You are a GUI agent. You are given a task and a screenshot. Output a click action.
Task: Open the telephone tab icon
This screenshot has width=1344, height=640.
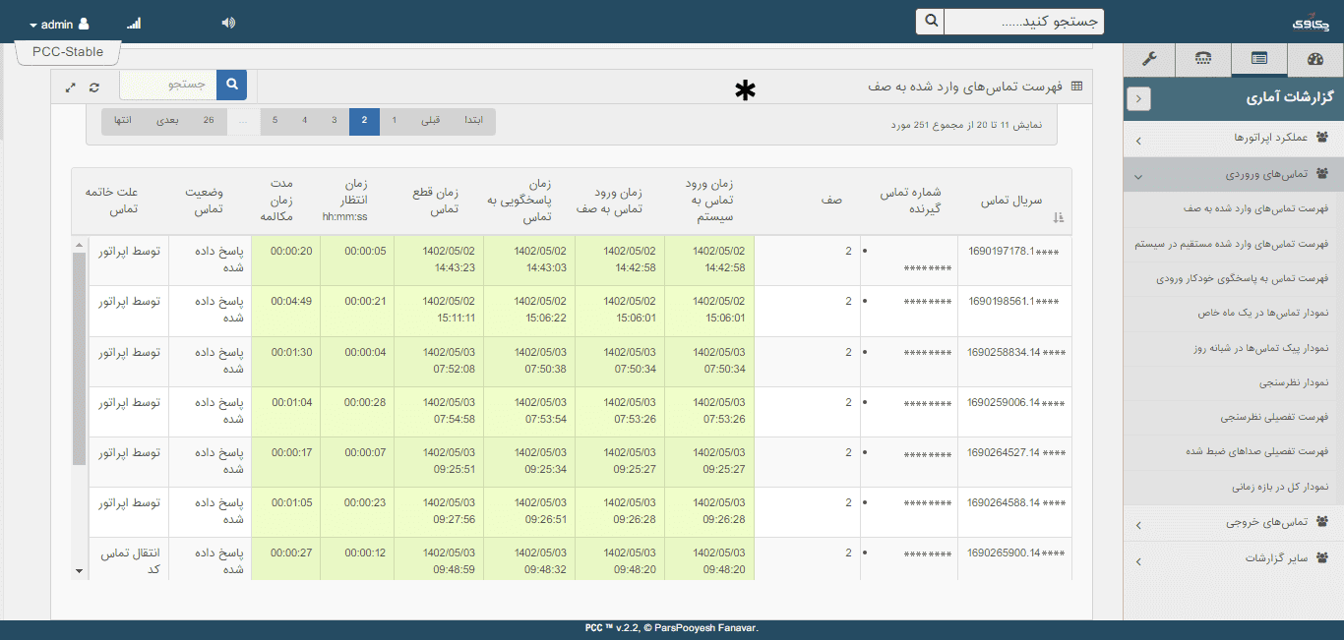click(1203, 59)
